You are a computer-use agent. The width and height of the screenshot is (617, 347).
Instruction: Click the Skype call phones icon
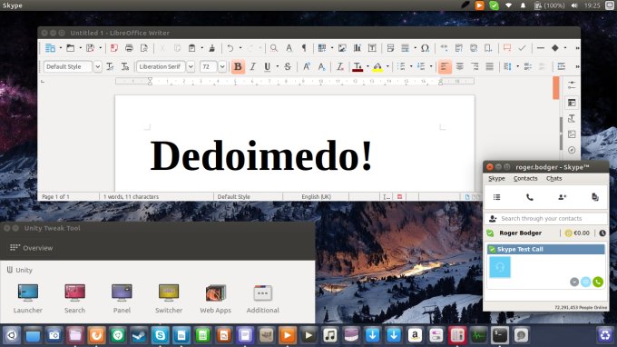tap(530, 197)
